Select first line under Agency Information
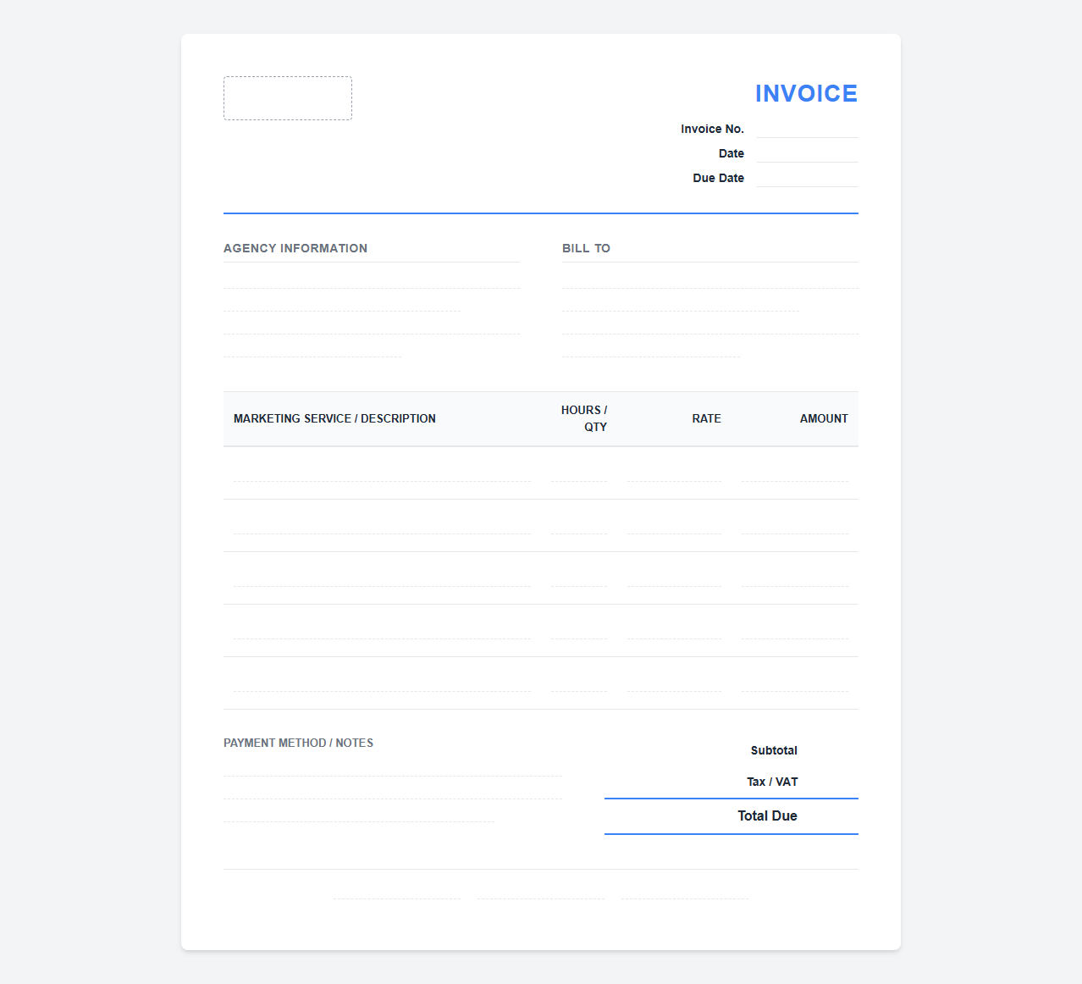 coord(372,279)
